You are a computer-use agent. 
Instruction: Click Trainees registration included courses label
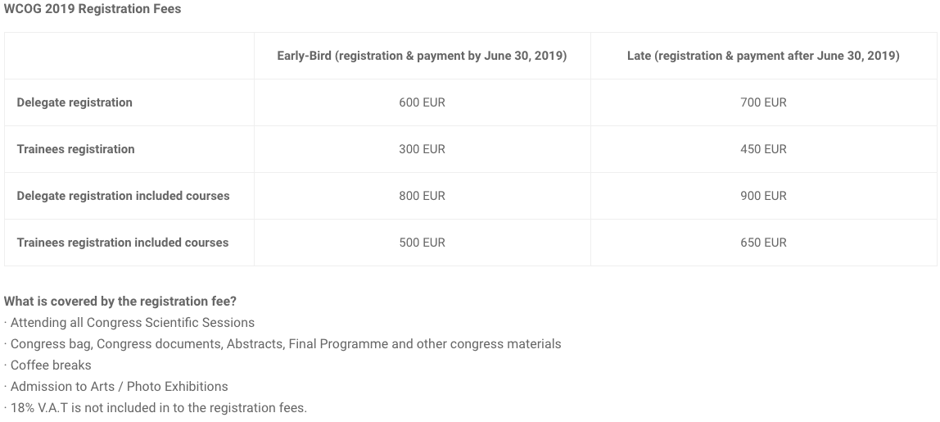point(122,243)
